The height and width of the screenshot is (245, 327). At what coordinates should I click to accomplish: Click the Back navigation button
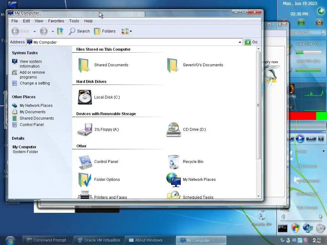(20, 31)
